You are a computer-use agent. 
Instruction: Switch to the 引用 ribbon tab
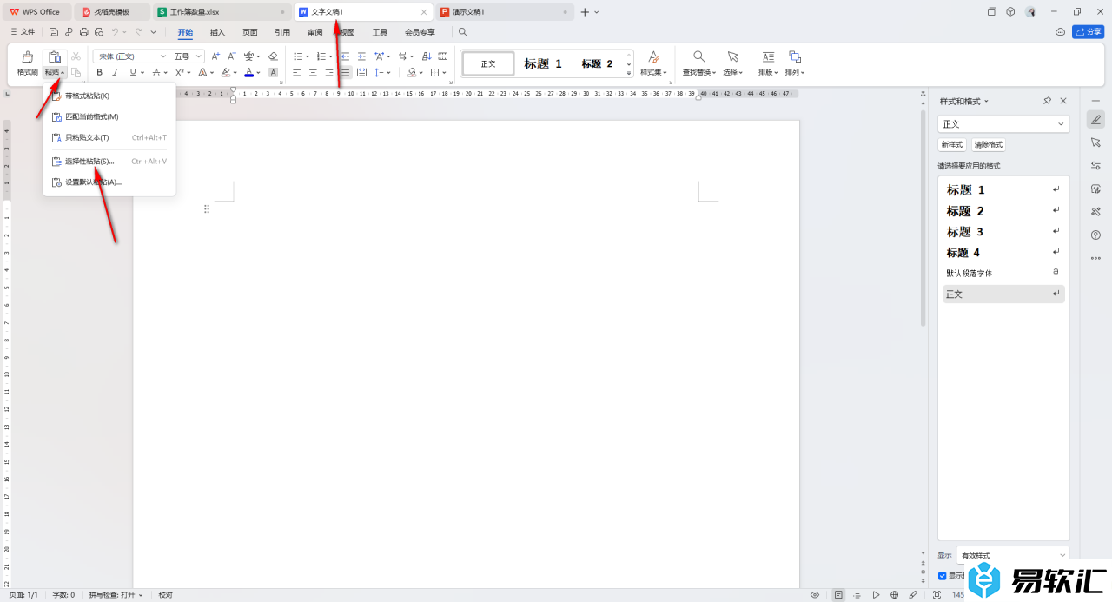[x=282, y=32]
